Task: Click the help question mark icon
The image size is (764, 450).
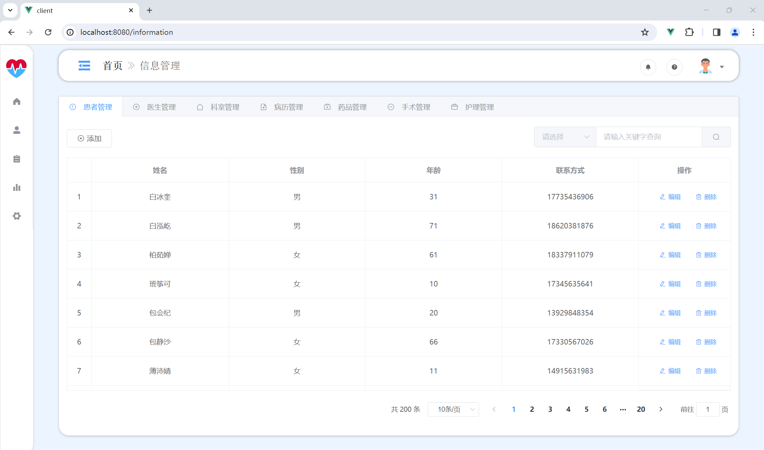Action: tap(674, 67)
